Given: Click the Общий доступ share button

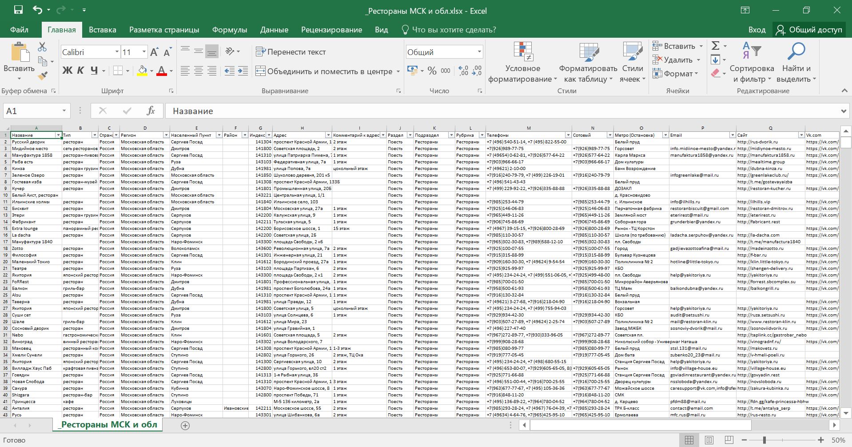Looking at the screenshot, I should [x=809, y=30].
